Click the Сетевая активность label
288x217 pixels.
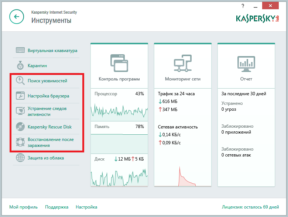[178, 127]
